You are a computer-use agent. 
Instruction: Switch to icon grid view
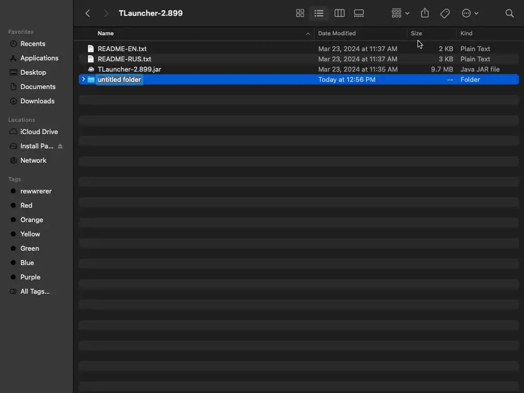(x=300, y=13)
